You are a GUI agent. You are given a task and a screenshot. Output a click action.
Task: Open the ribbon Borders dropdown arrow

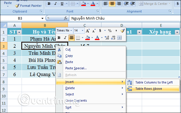coord(77,4)
